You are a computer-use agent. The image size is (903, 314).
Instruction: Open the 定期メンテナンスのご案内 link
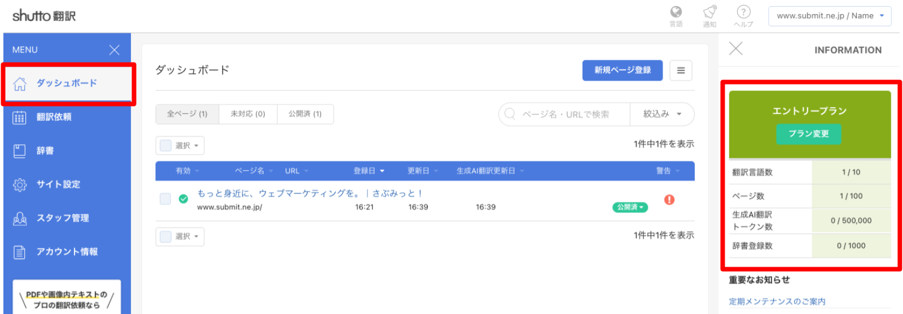click(x=777, y=302)
